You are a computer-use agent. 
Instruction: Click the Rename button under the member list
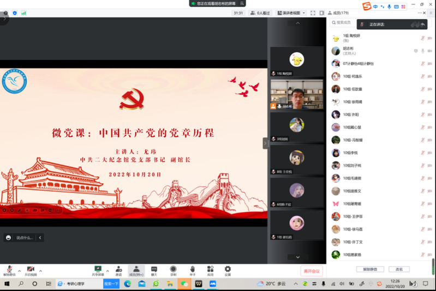(399, 269)
